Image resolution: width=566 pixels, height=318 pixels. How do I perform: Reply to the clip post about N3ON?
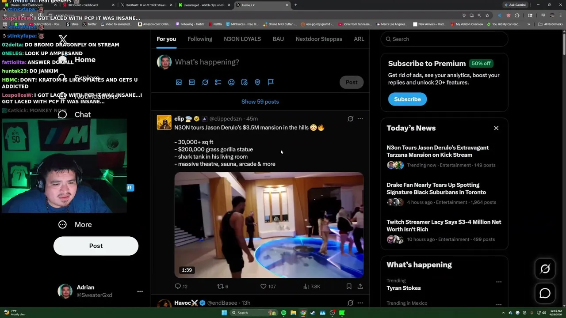[x=181, y=286]
